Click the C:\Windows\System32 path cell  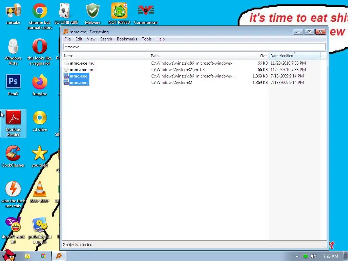click(x=172, y=83)
